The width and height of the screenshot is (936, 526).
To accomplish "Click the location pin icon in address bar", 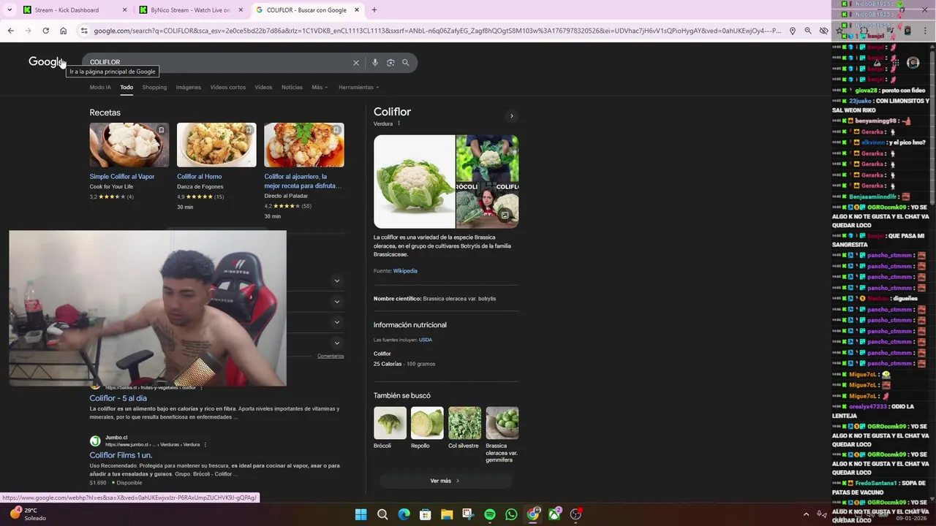I will pos(792,31).
